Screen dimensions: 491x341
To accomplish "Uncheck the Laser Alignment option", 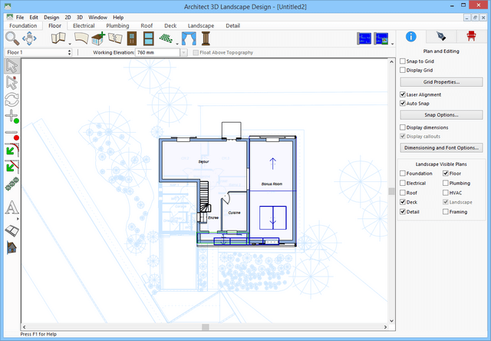I will [x=404, y=94].
